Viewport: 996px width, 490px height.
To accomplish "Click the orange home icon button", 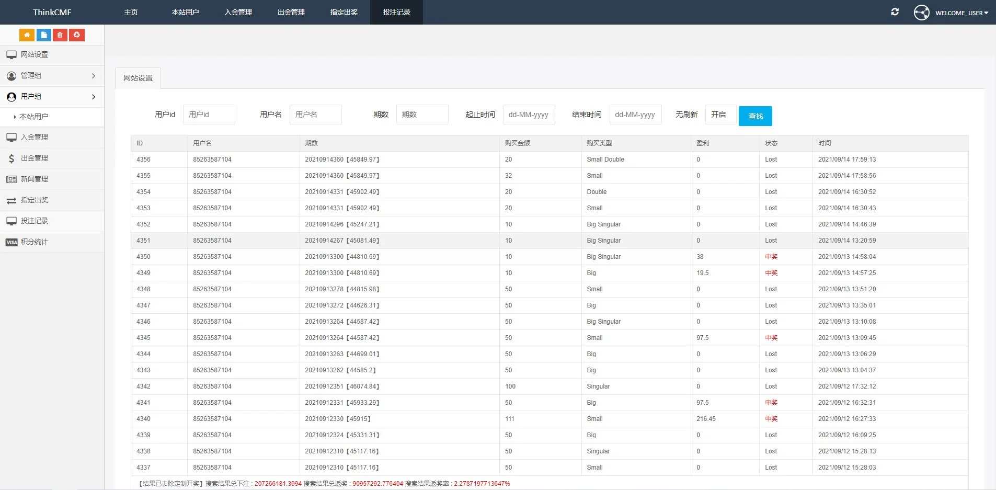I will (27, 35).
